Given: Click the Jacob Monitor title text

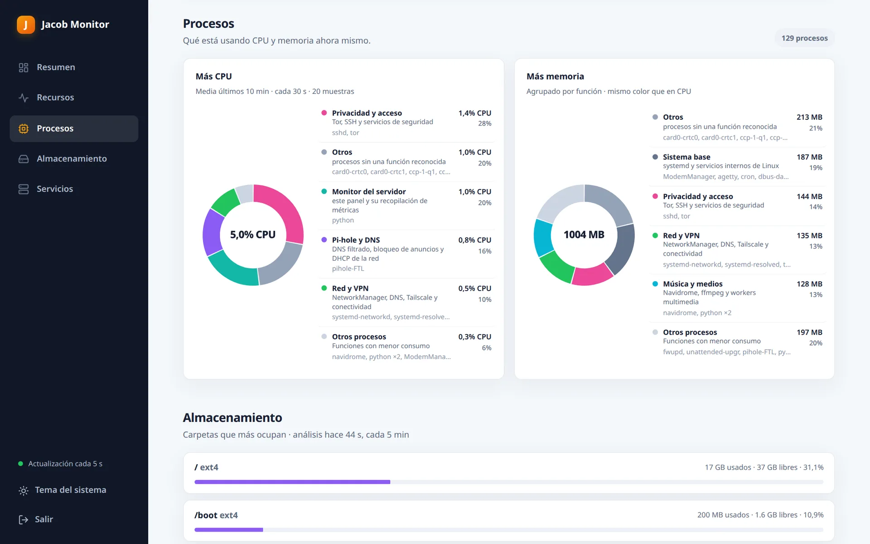Looking at the screenshot, I should click(x=75, y=24).
